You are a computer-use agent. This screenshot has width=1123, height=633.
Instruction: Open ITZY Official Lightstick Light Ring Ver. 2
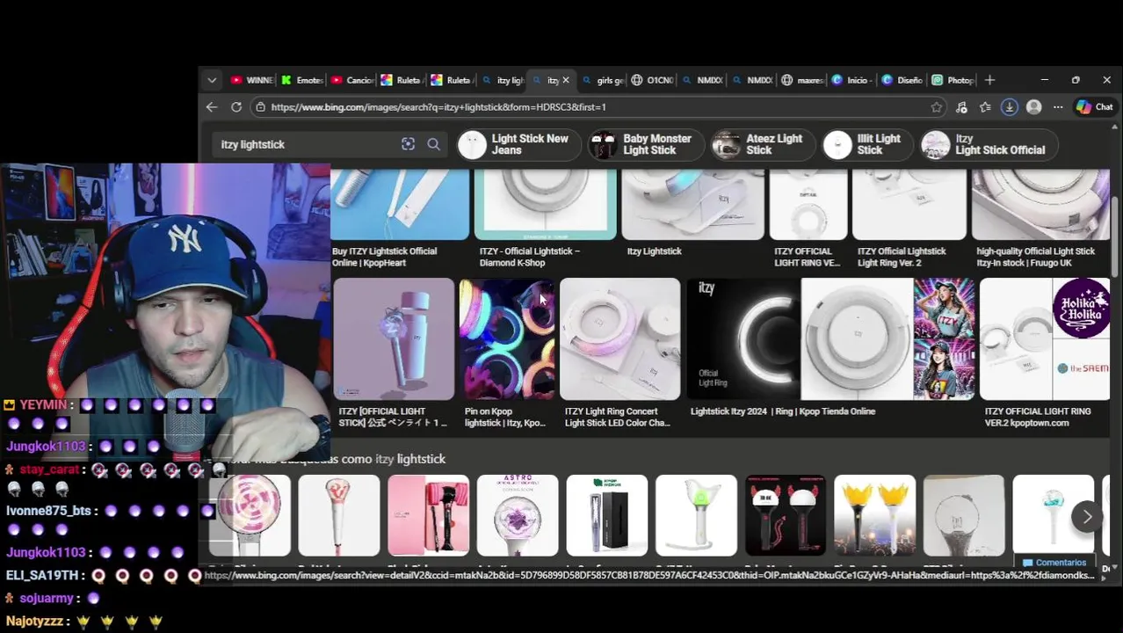click(x=902, y=257)
